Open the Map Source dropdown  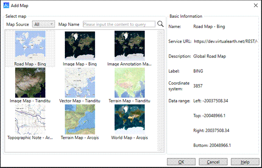(x=43, y=24)
